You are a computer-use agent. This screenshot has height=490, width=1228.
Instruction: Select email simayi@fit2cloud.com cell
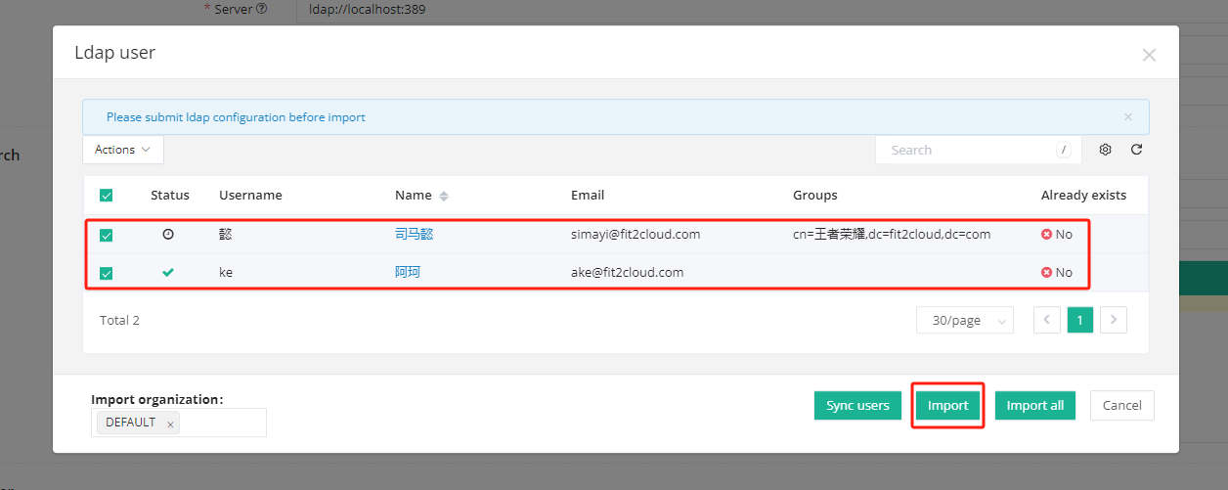(x=636, y=235)
